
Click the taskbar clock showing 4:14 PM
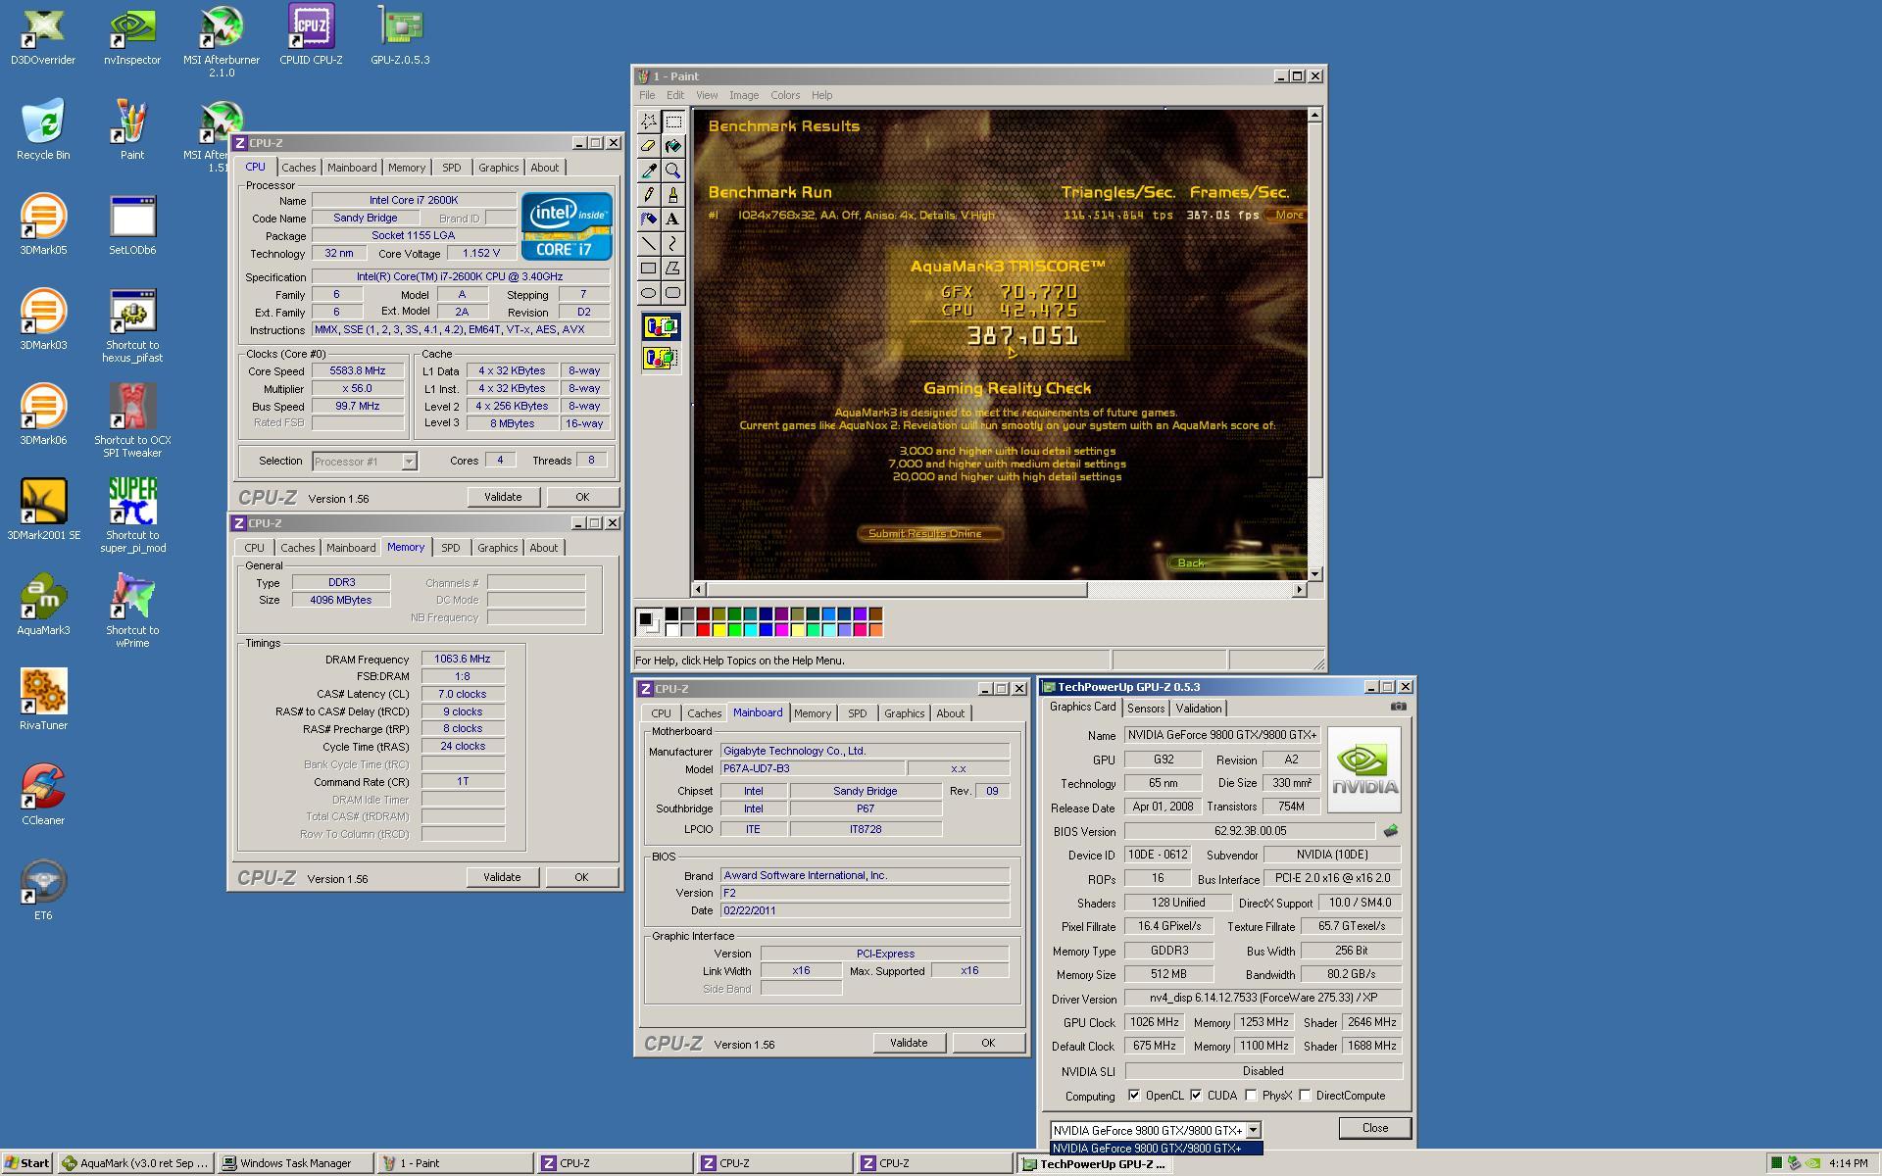click(1848, 1163)
